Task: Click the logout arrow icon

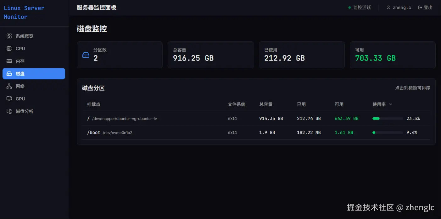Action: pos(420,8)
